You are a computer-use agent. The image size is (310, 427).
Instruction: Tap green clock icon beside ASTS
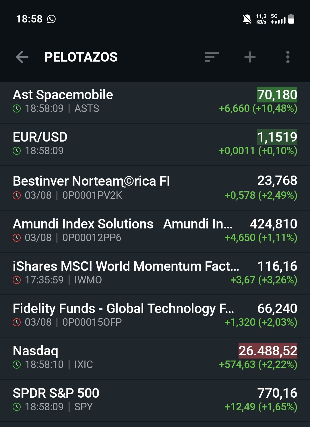17,108
